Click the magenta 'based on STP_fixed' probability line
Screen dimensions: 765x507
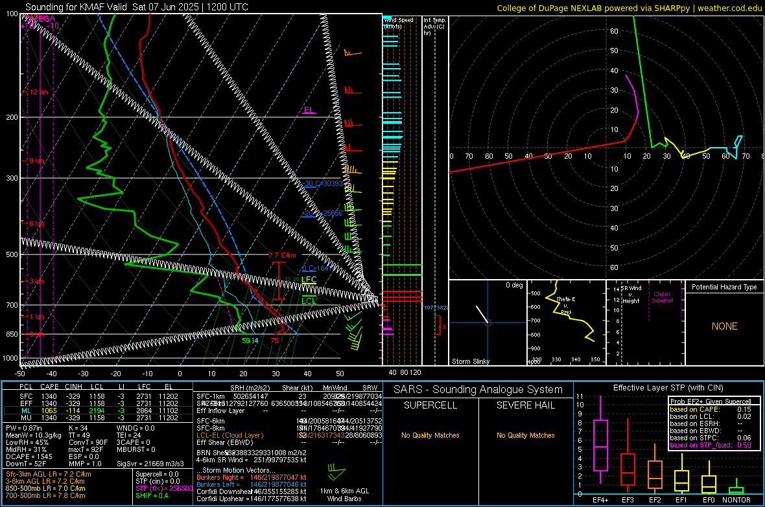[711, 445]
